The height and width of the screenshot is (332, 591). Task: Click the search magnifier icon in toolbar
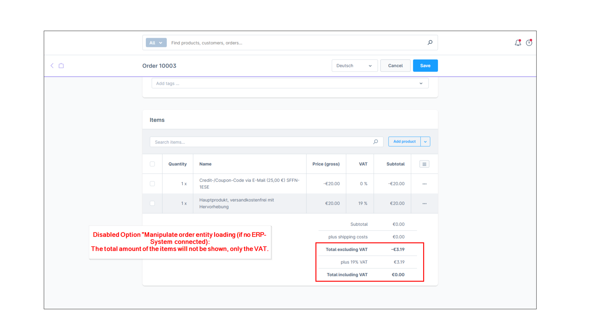pos(430,42)
